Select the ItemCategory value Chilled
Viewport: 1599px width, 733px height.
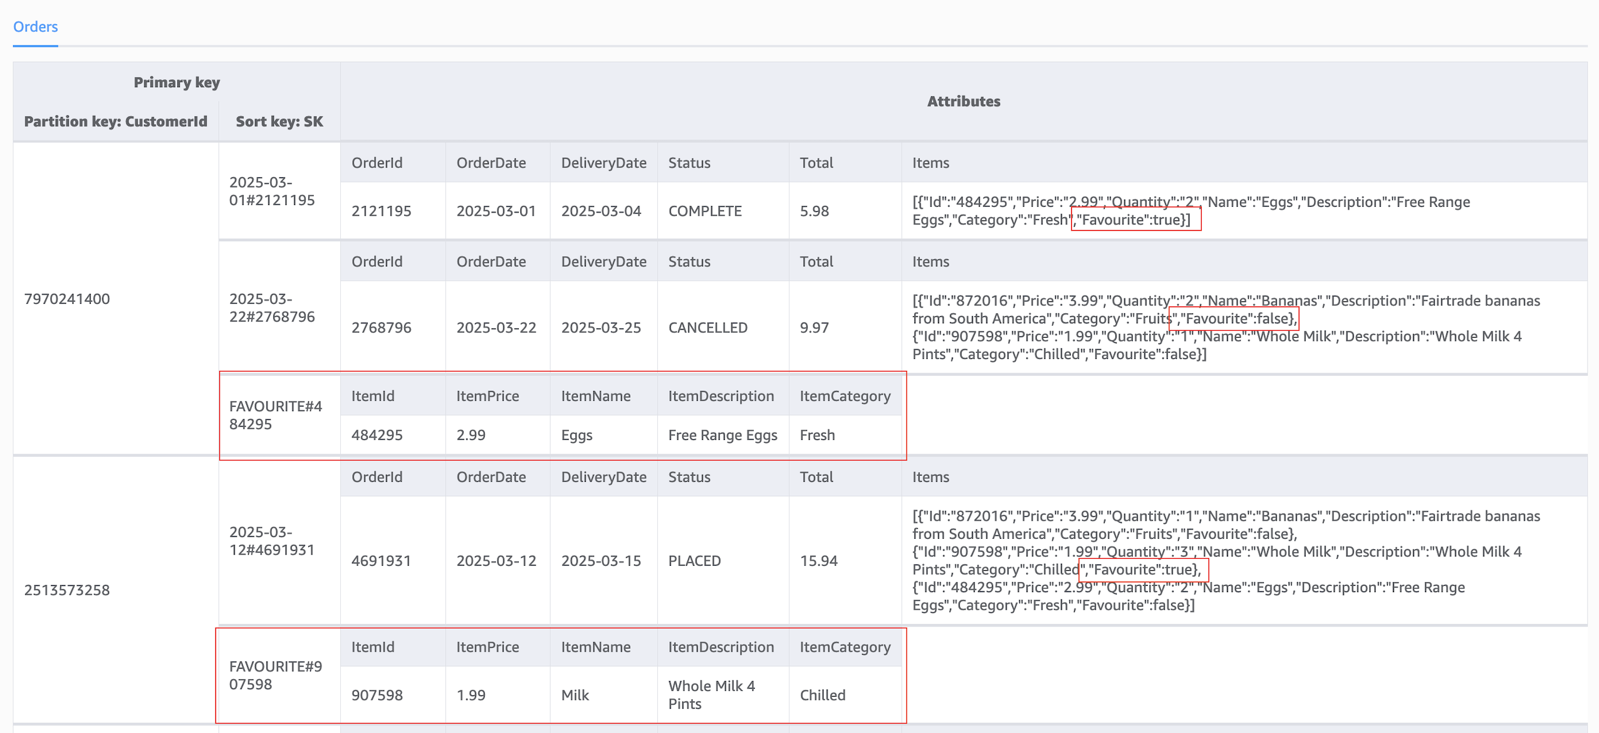coord(822,695)
